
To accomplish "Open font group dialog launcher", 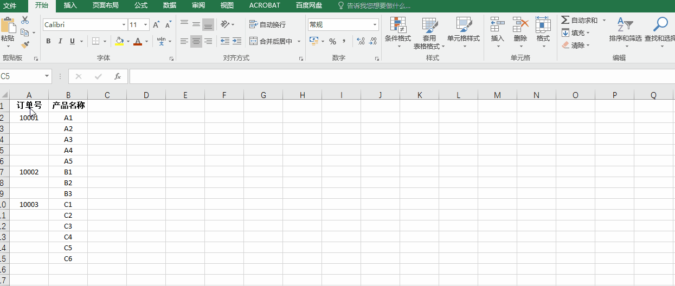I will tap(172, 58).
